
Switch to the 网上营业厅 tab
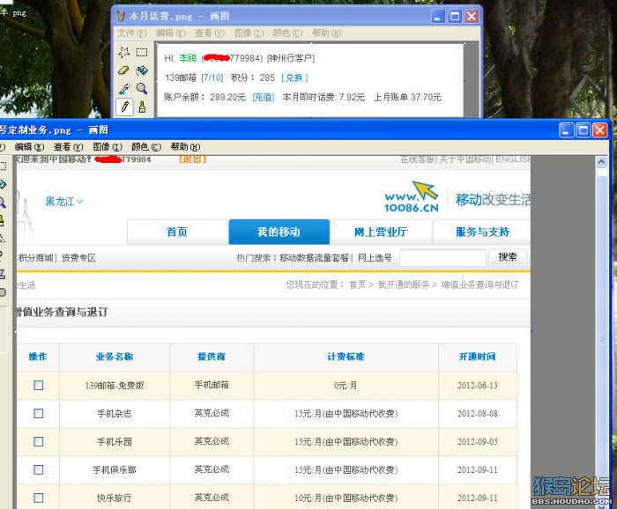tap(381, 232)
